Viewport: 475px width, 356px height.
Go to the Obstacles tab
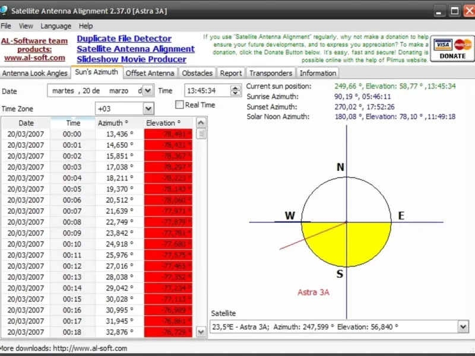tap(197, 73)
